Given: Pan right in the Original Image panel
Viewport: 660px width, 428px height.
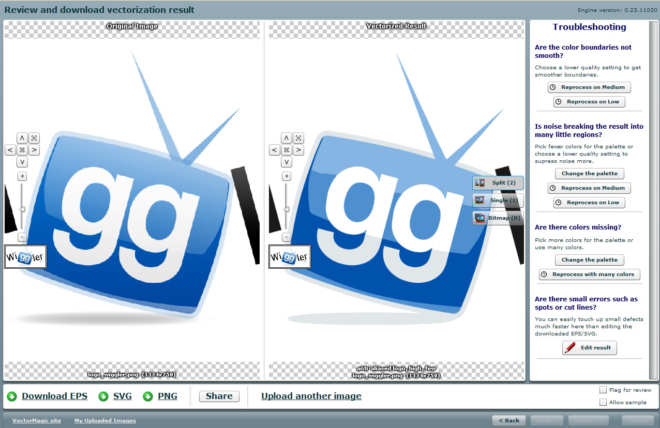Looking at the screenshot, I should click(x=34, y=150).
